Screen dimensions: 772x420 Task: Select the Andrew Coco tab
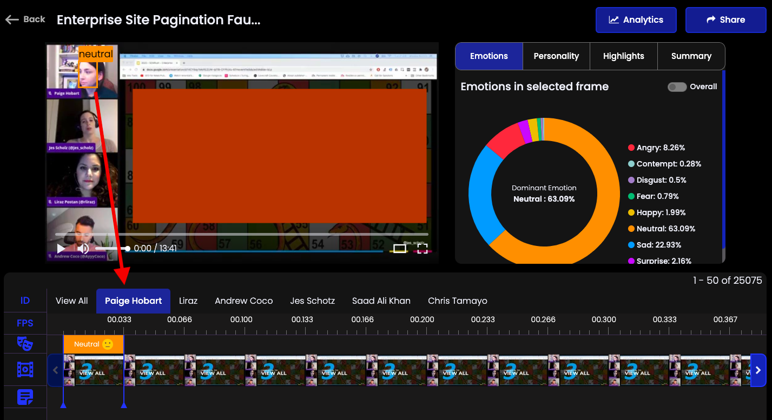(244, 301)
